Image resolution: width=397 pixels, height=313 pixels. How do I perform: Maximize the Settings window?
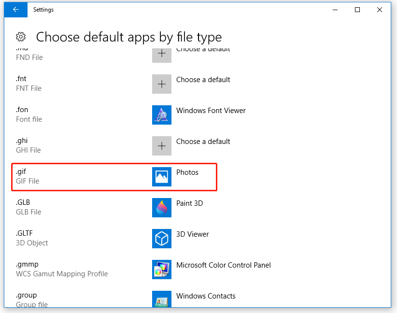(x=357, y=10)
